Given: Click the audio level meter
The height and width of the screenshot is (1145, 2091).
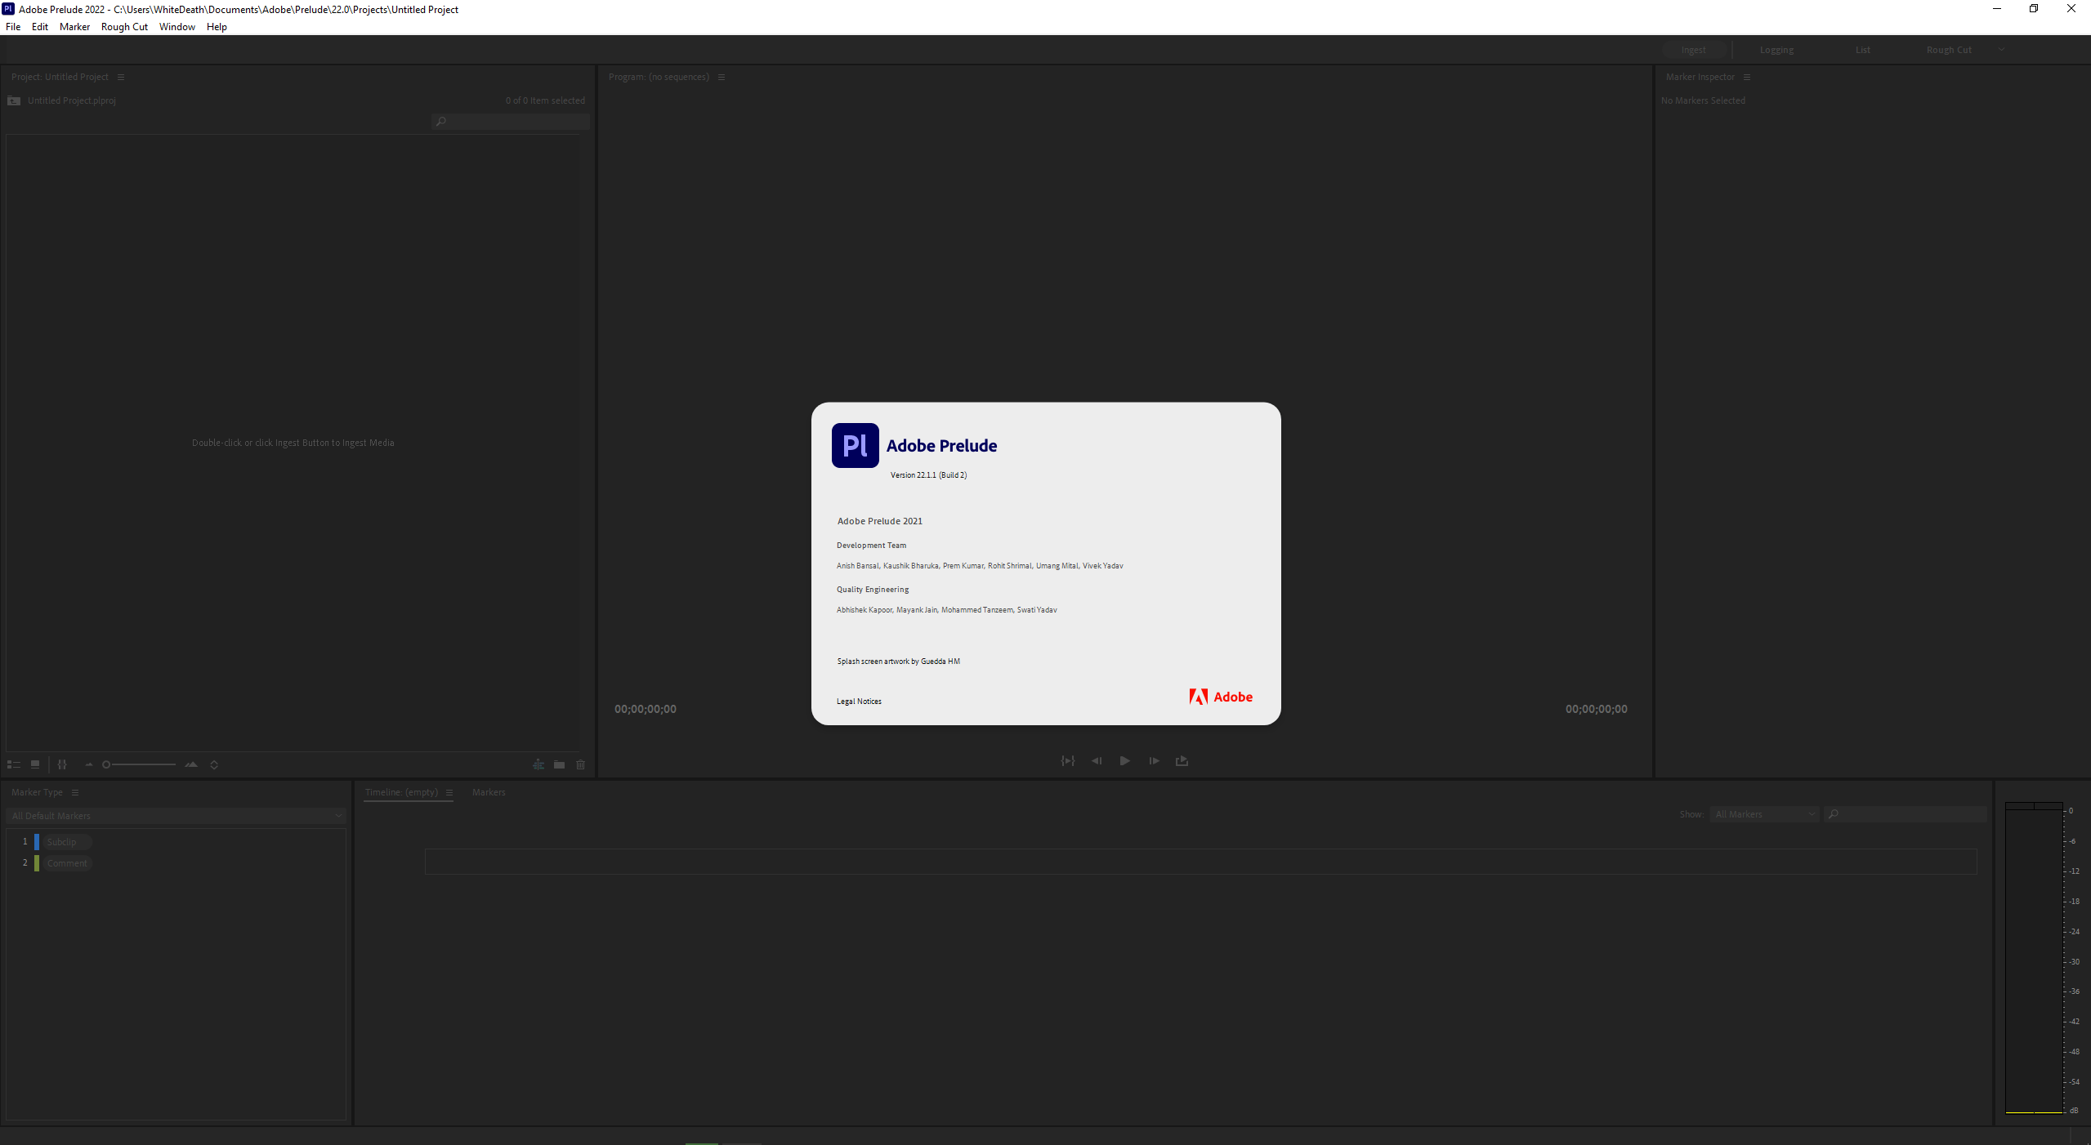Looking at the screenshot, I should [x=2035, y=958].
